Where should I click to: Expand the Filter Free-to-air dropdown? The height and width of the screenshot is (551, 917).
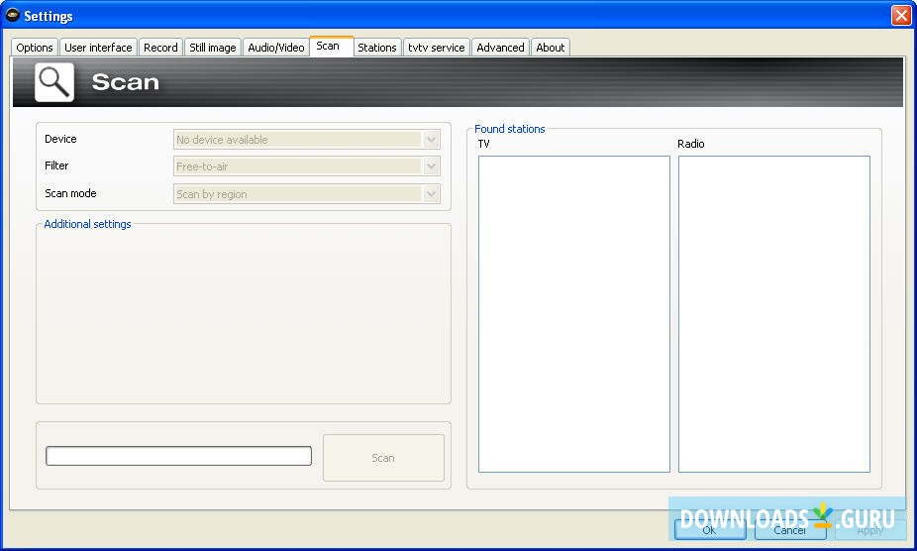click(x=306, y=166)
